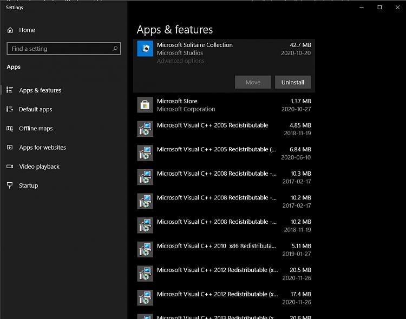Image resolution: width=406 pixels, height=319 pixels.
Task: Open Advanced options for Solitaire Collection
Action: pos(180,61)
